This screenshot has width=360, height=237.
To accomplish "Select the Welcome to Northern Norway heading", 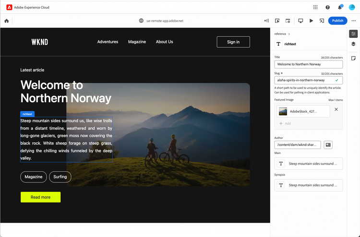I will click(66, 92).
